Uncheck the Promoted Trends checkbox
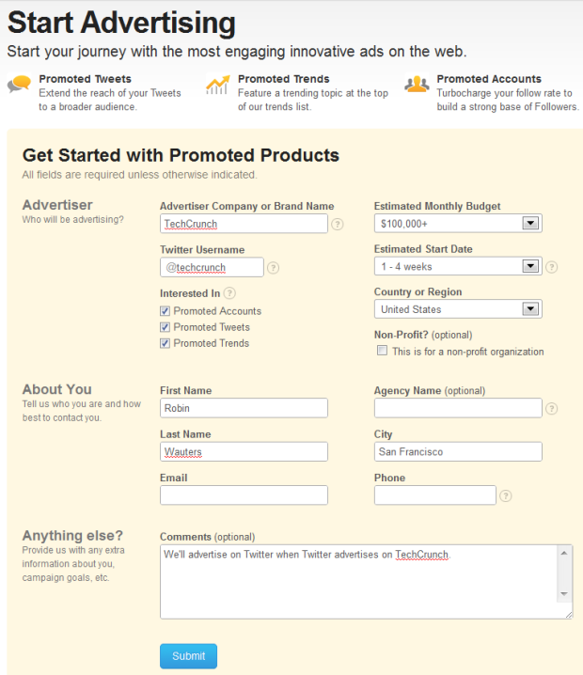This screenshot has width=583, height=675. (165, 343)
